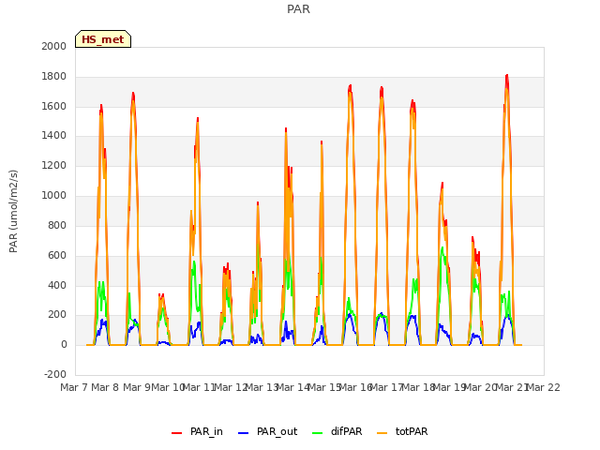600x450 pixels.
Task: Click the 200 y-axis tick label
Action: 57,315
